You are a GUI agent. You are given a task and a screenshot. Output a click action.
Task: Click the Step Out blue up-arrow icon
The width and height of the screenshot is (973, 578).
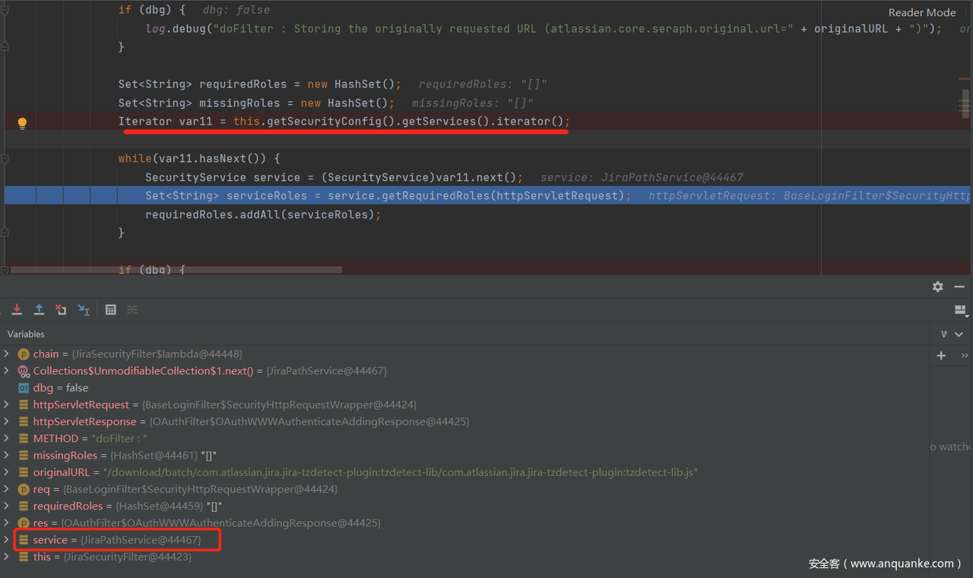coord(39,310)
